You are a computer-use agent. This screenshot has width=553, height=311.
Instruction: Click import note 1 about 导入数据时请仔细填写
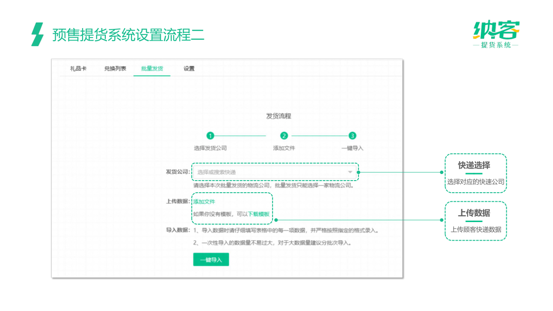(x=286, y=230)
